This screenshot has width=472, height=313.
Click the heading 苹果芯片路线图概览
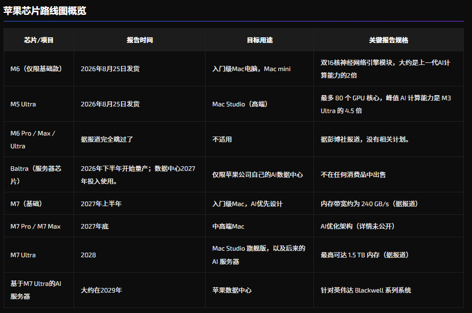pos(45,11)
